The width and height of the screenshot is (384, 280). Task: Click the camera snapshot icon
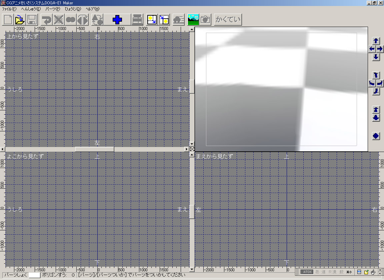pyautogui.click(x=205, y=20)
